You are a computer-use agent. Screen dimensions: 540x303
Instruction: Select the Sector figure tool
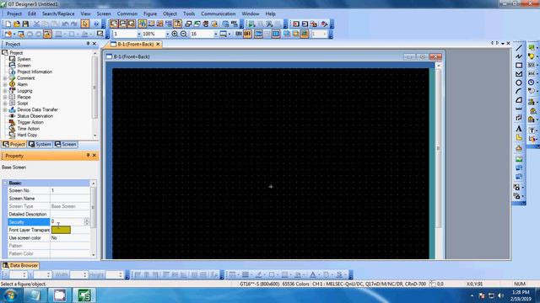(x=519, y=100)
